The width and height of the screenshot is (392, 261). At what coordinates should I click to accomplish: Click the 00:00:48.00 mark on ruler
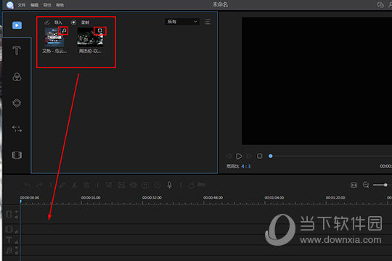coord(213,198)
